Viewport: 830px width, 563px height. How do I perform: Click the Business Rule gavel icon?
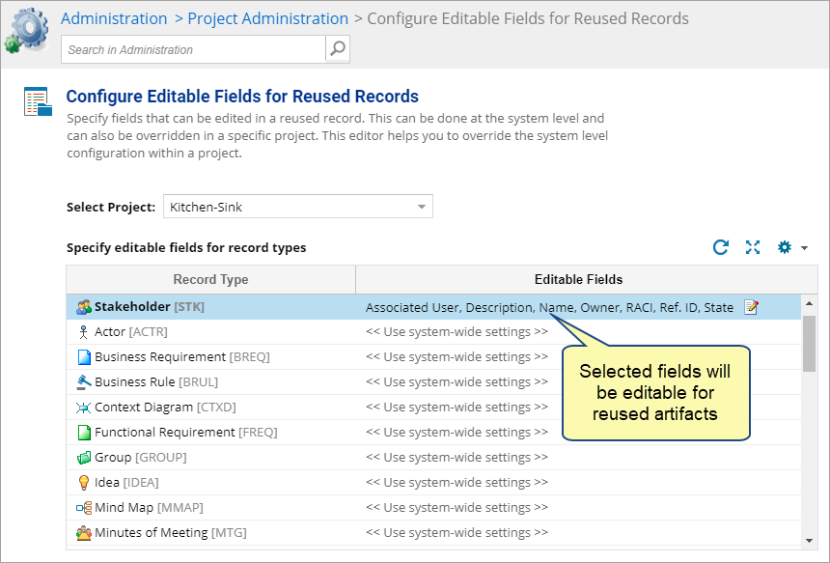[x=84, y=382]
